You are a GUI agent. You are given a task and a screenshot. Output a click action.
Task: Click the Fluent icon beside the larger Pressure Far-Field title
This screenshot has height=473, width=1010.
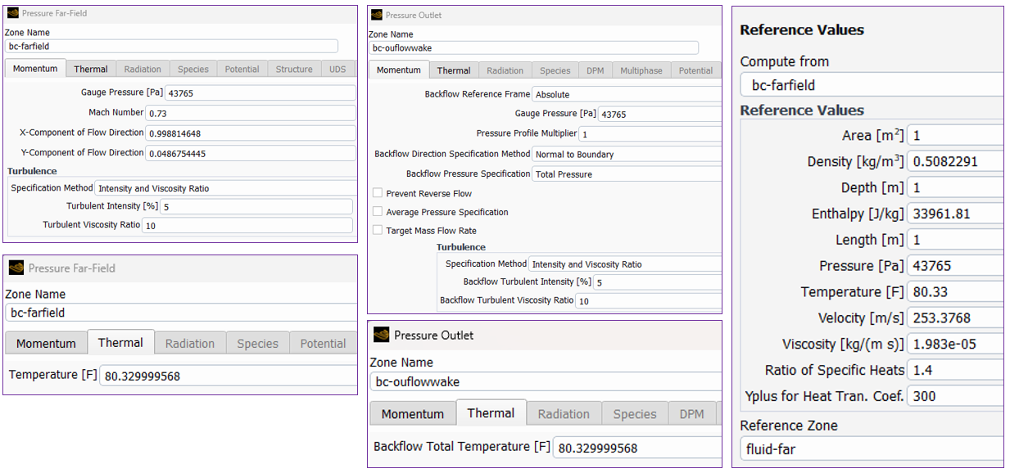click(16, 268)
